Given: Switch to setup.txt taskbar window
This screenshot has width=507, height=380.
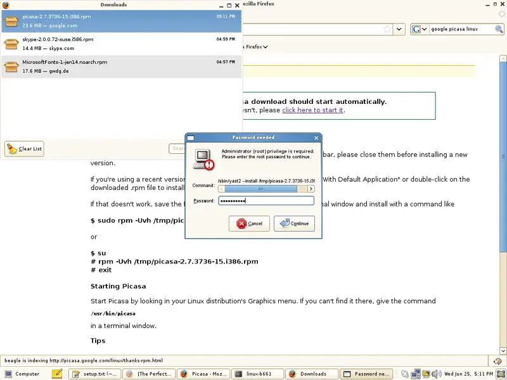Looking at the screenshot, I should pyautogui.click(x=95, y=374).
